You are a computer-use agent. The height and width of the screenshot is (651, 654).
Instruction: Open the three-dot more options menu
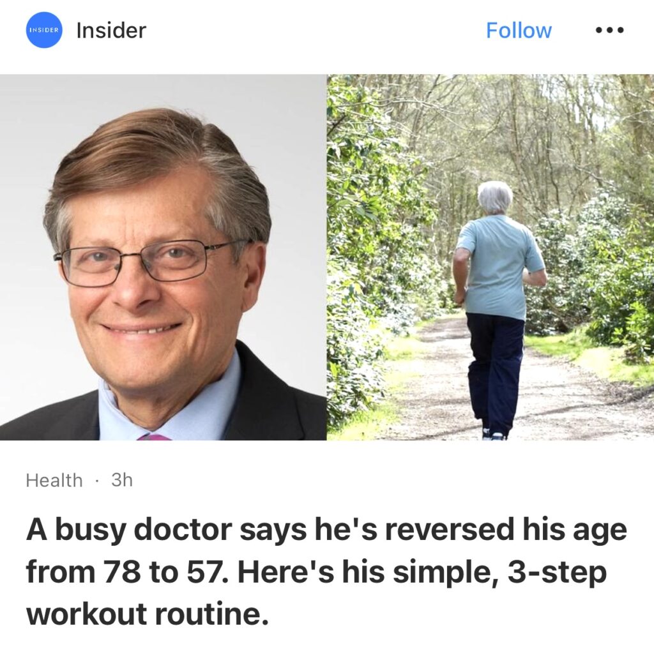point(610,30)
